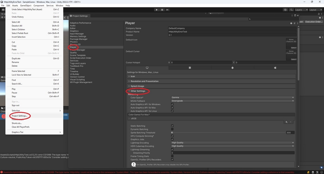The width and height of the screenshot is (324, 174).
Task: Click the Execution Order... button
Action: click(314, 22)
